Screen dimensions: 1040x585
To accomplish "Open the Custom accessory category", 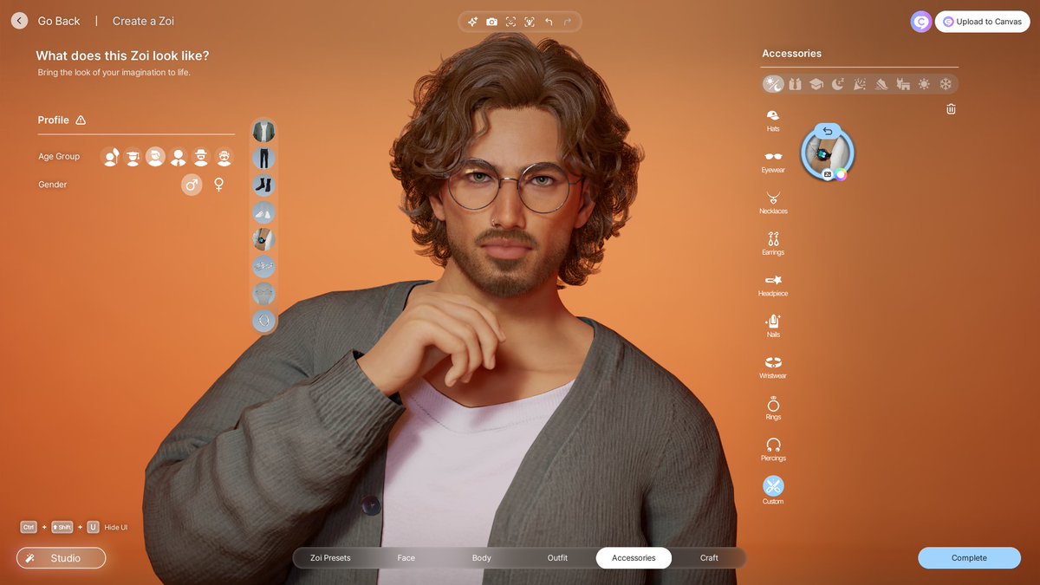I will click(x=773, y=491).
